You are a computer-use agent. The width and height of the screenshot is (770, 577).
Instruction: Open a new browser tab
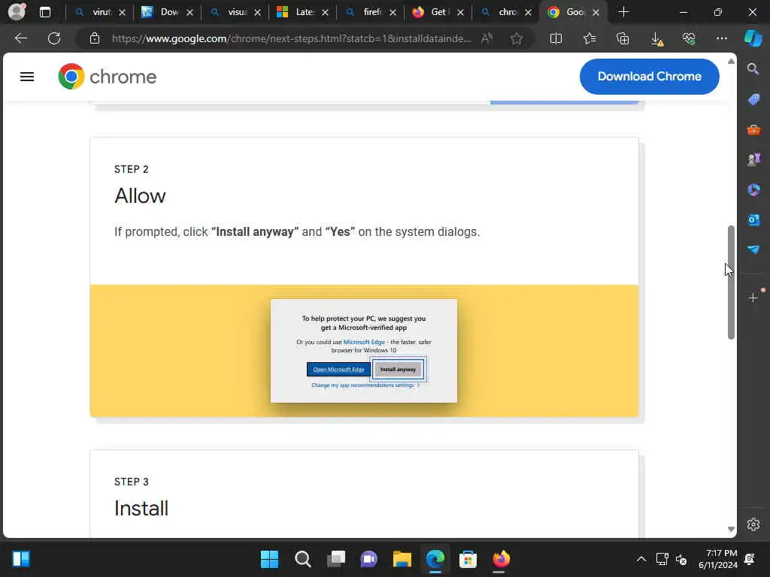tap(623, 12)
